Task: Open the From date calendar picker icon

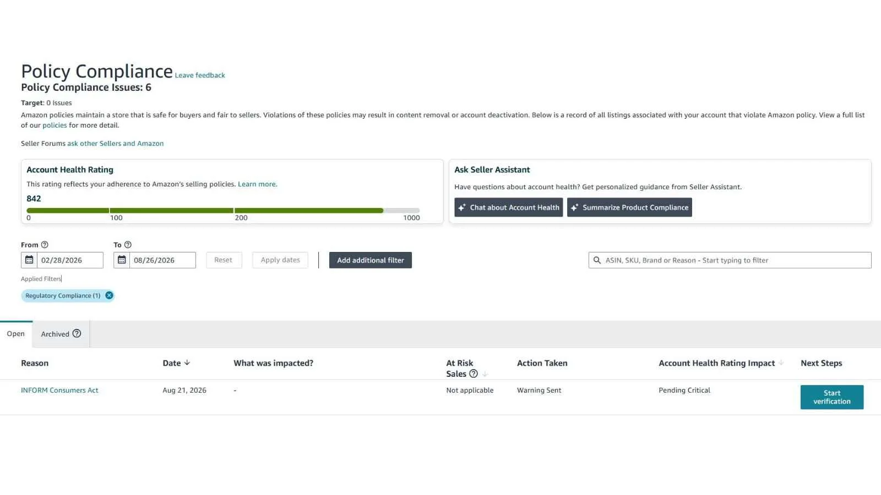Action: [29, 260]
